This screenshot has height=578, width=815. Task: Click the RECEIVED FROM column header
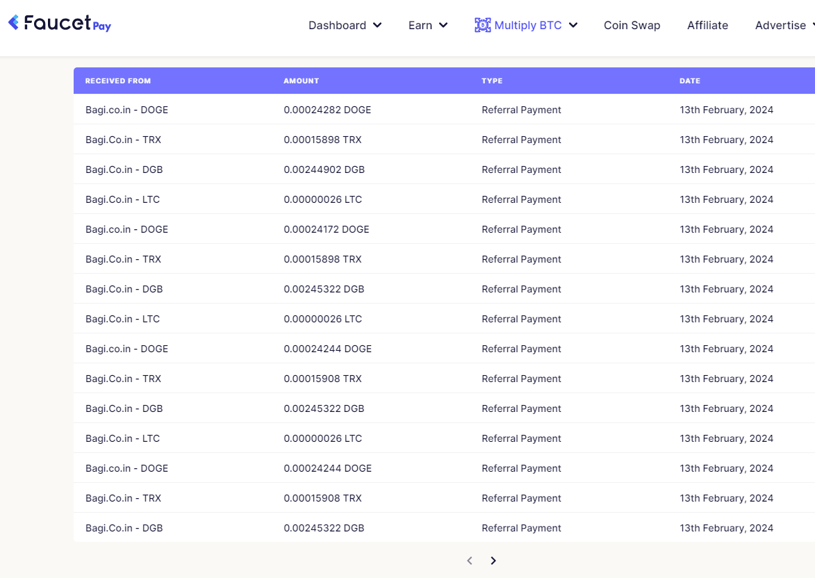tap(118, 81)
